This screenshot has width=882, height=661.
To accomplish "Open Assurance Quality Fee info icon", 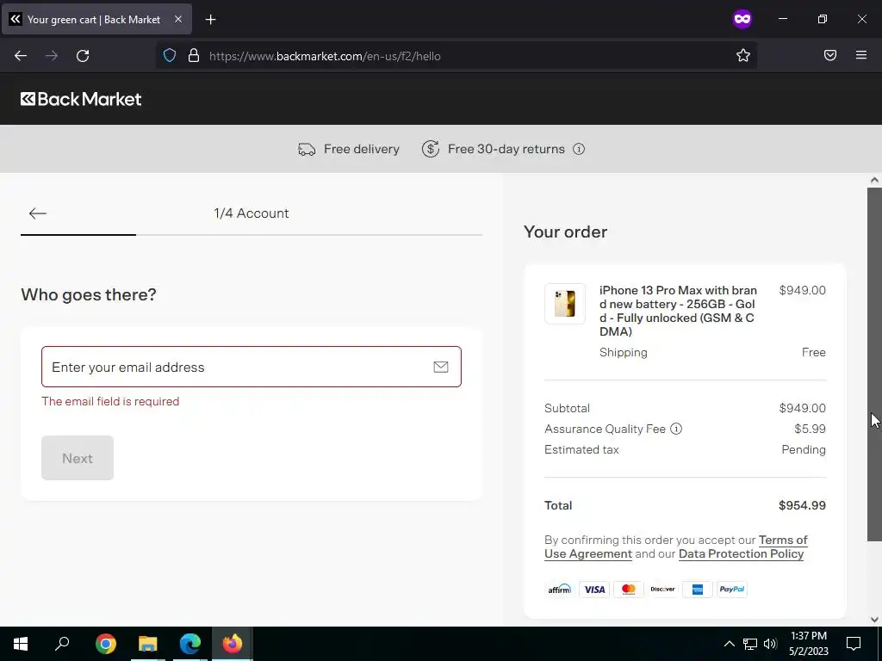I will tap(676, 429).
